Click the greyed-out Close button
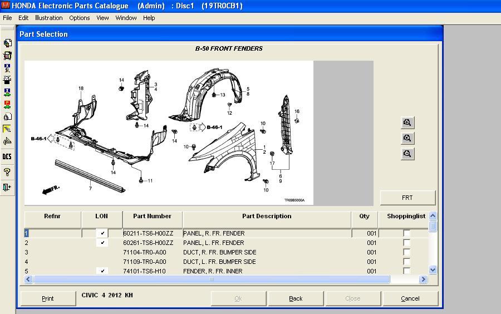The width and height of the screenshot is (501, 314). click(x=353, y=298)
